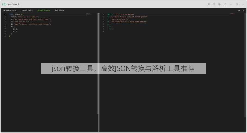Viewport: 247px width, 133px height.
Task: Open the JSON5 to JSON tab
Action: pos(10,10)
